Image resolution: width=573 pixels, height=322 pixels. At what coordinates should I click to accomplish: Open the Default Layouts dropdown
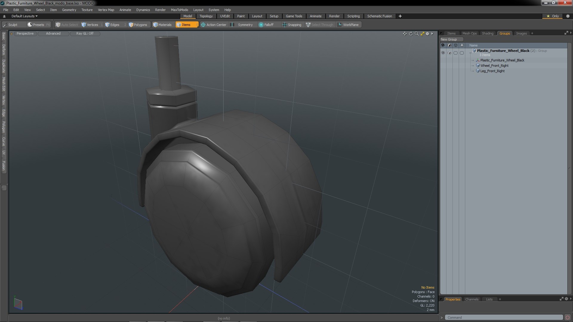tap(24, 16)
